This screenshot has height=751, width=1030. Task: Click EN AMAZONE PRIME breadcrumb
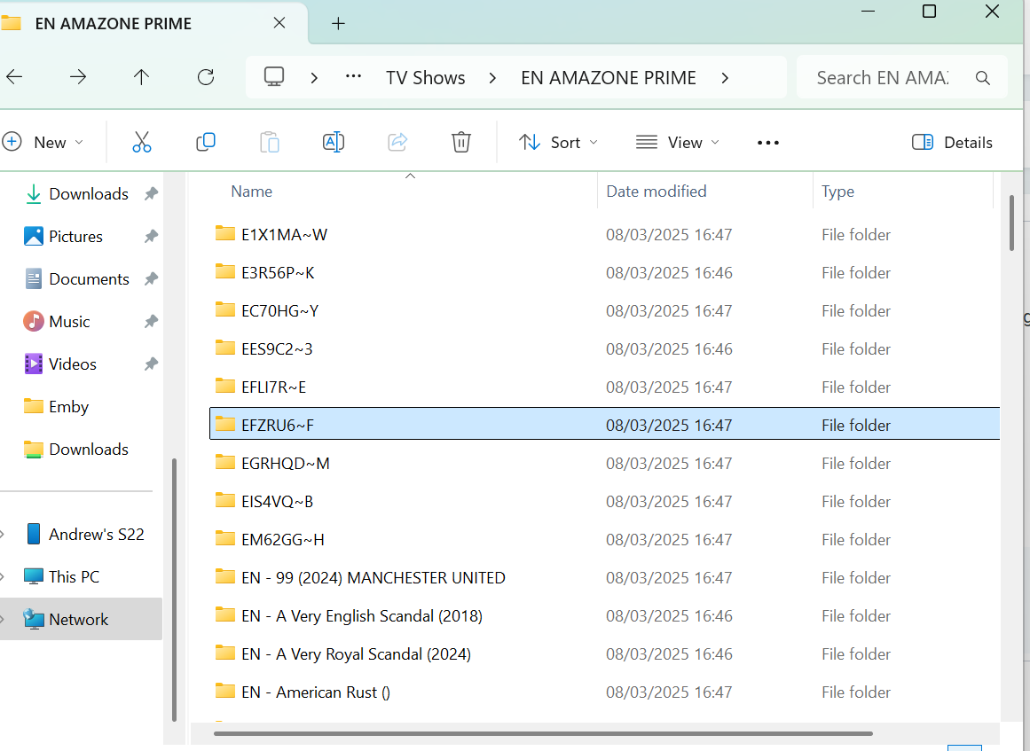609,78
